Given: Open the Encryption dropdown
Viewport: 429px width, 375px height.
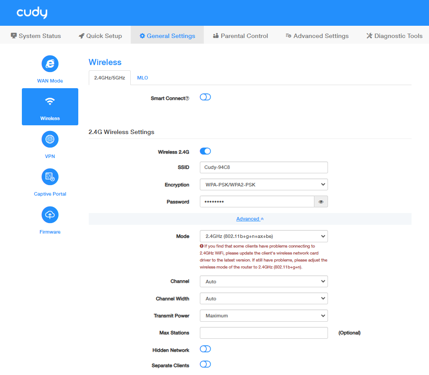Looking at the screenshot, I should click(264, 185).
